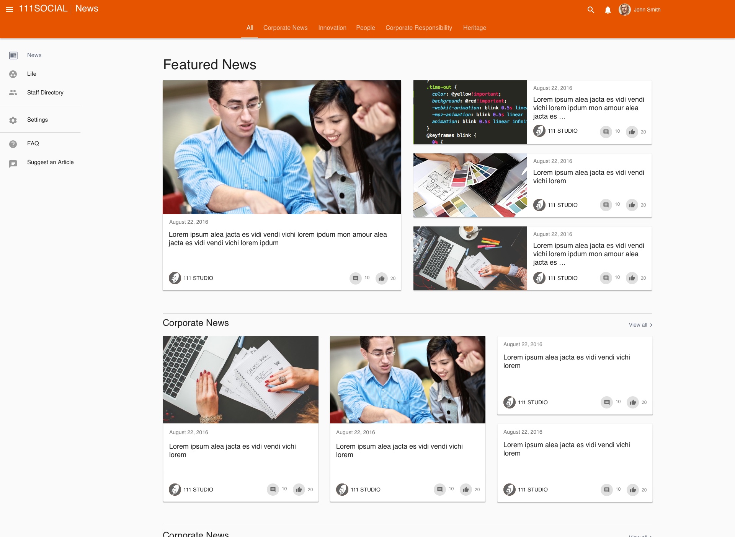Open the code snippet article thumbnail
735x537 pixels.
(x=470, y=112)
